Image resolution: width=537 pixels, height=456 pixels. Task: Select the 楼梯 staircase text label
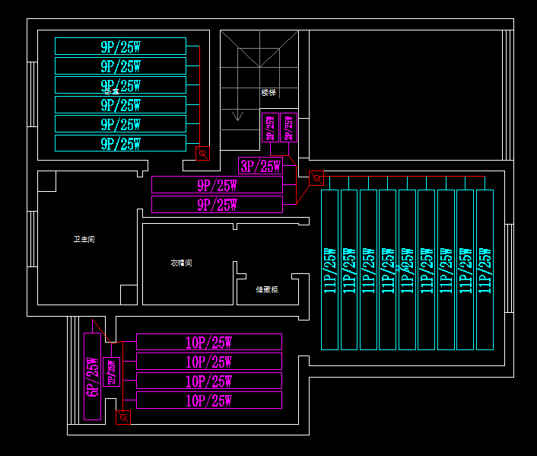pos(268,93)
